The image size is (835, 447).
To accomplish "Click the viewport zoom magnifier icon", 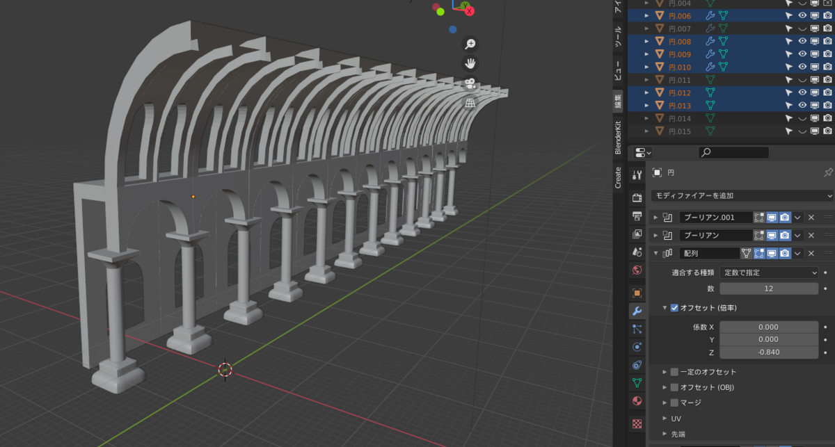I will click(x=470, y=44).
